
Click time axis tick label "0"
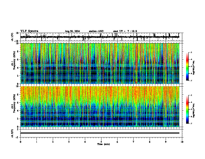20,142
